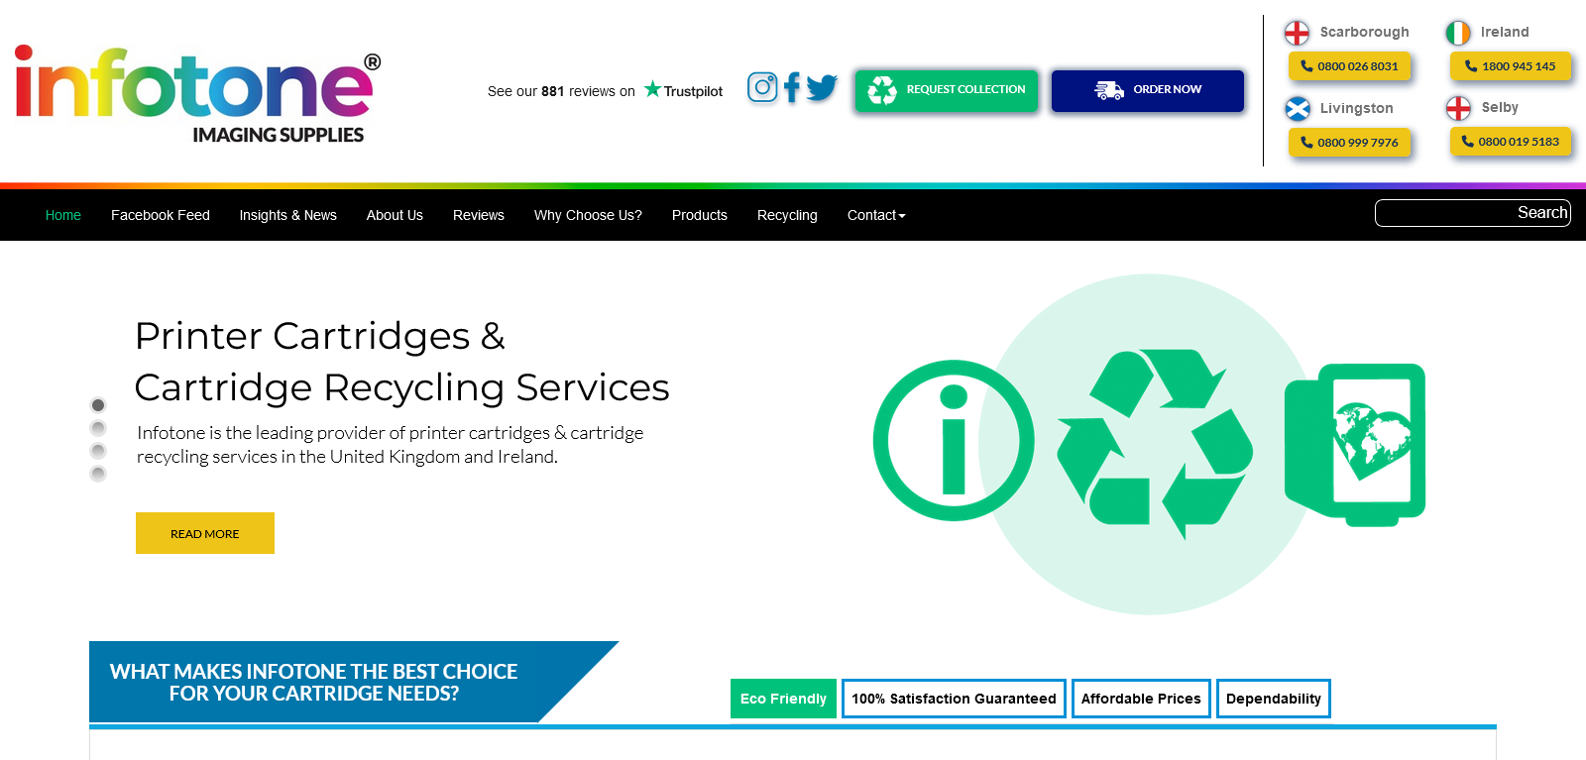Open the Facebook social icon
Screen dimensions: 1586x760
pyautogui.click(x=792, y=87)
